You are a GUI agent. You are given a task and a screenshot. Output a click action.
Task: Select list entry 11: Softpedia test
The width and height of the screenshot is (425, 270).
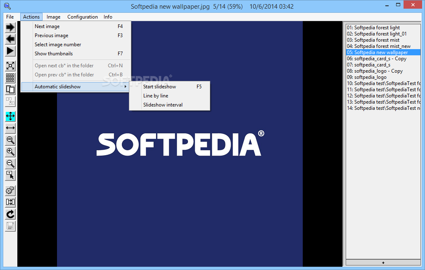383,90
